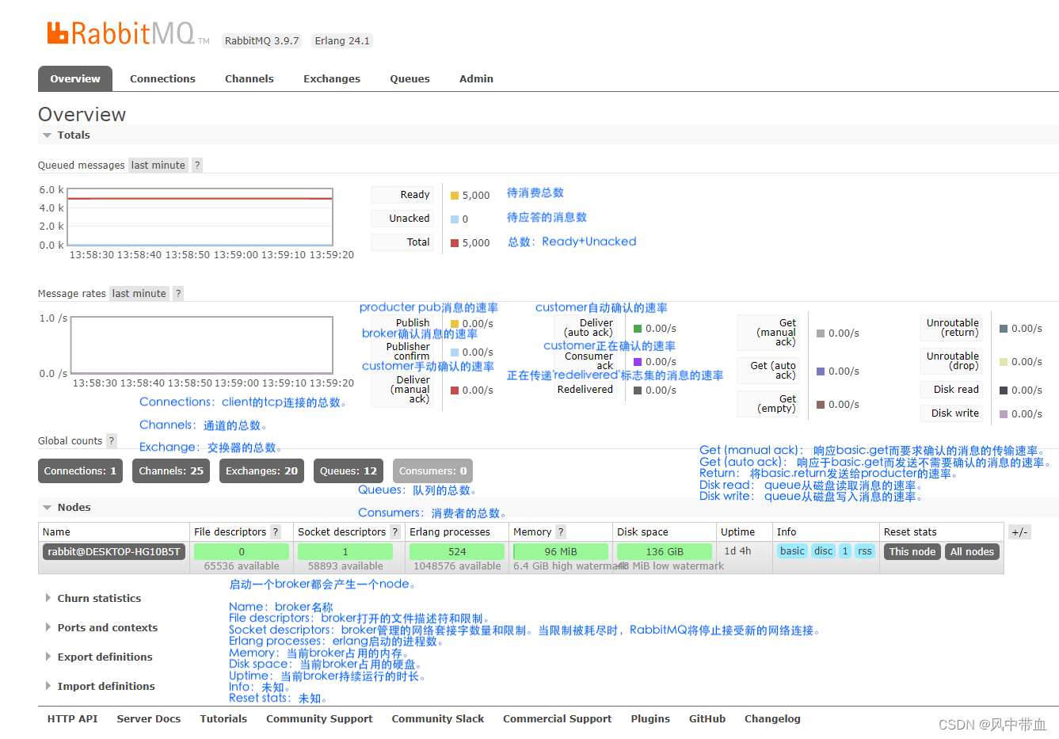
Task: Open Tutorials footer link
Action: [x=223, y=718]
